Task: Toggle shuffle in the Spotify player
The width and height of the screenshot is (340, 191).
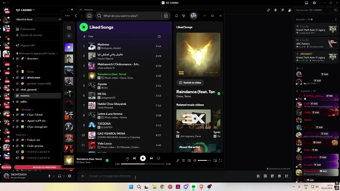Action: click(127, 158)
